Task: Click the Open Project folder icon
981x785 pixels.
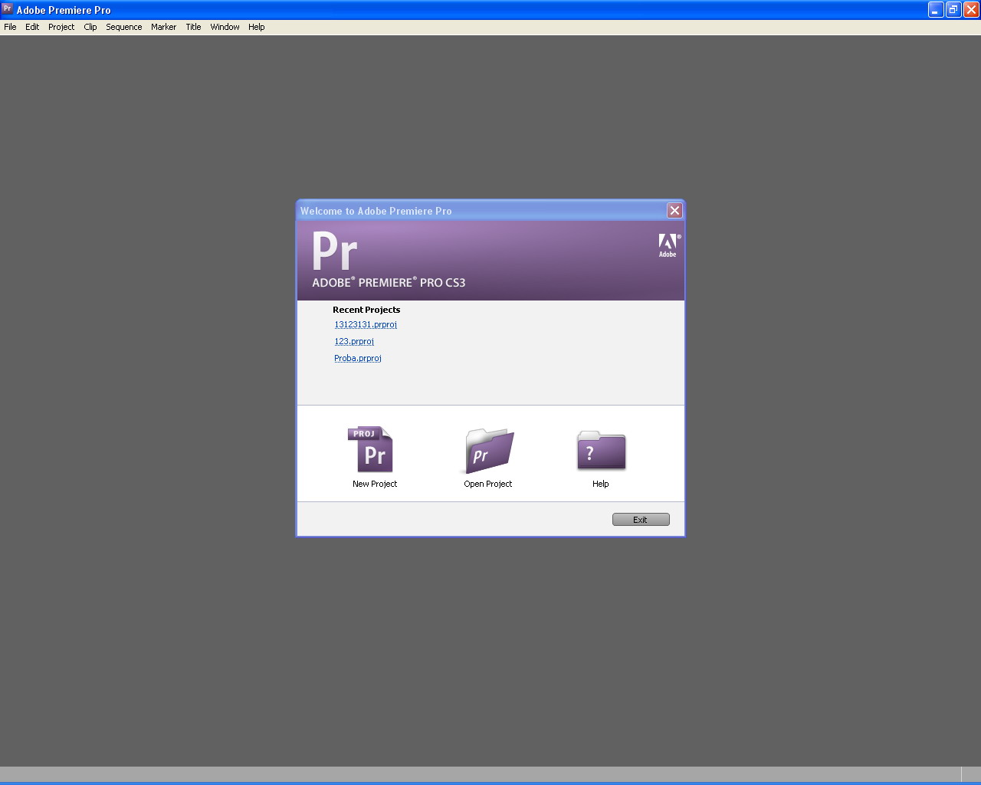Action: (x=489, y=451)
